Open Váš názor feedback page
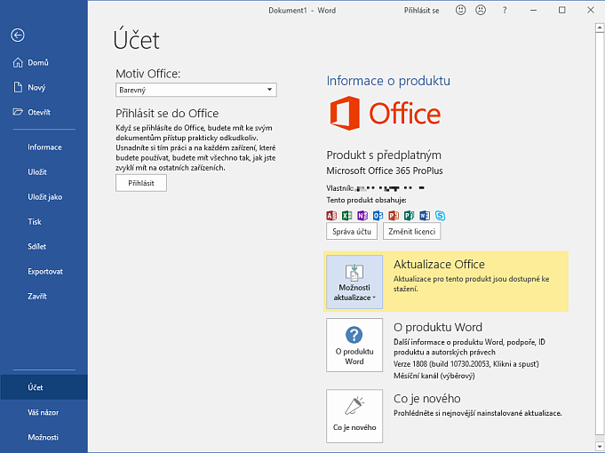 pyautogui.click(x=43, y=412)
